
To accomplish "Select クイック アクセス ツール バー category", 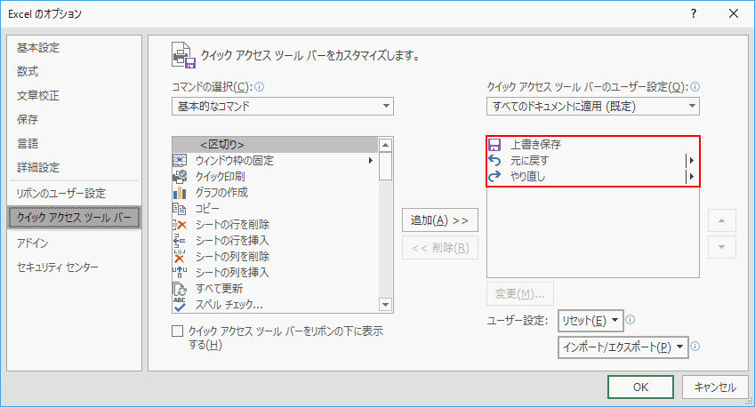I will pyautogui.click(x=74, y=218).
